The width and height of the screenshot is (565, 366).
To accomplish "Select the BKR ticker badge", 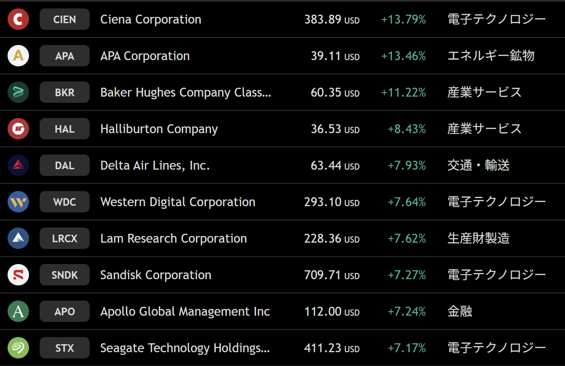I will coord(65,93).
